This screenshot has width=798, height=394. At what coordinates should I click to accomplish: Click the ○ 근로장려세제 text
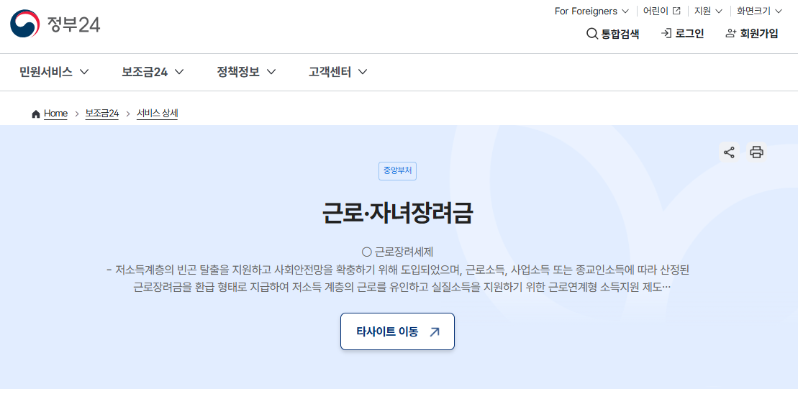point(397,252)
